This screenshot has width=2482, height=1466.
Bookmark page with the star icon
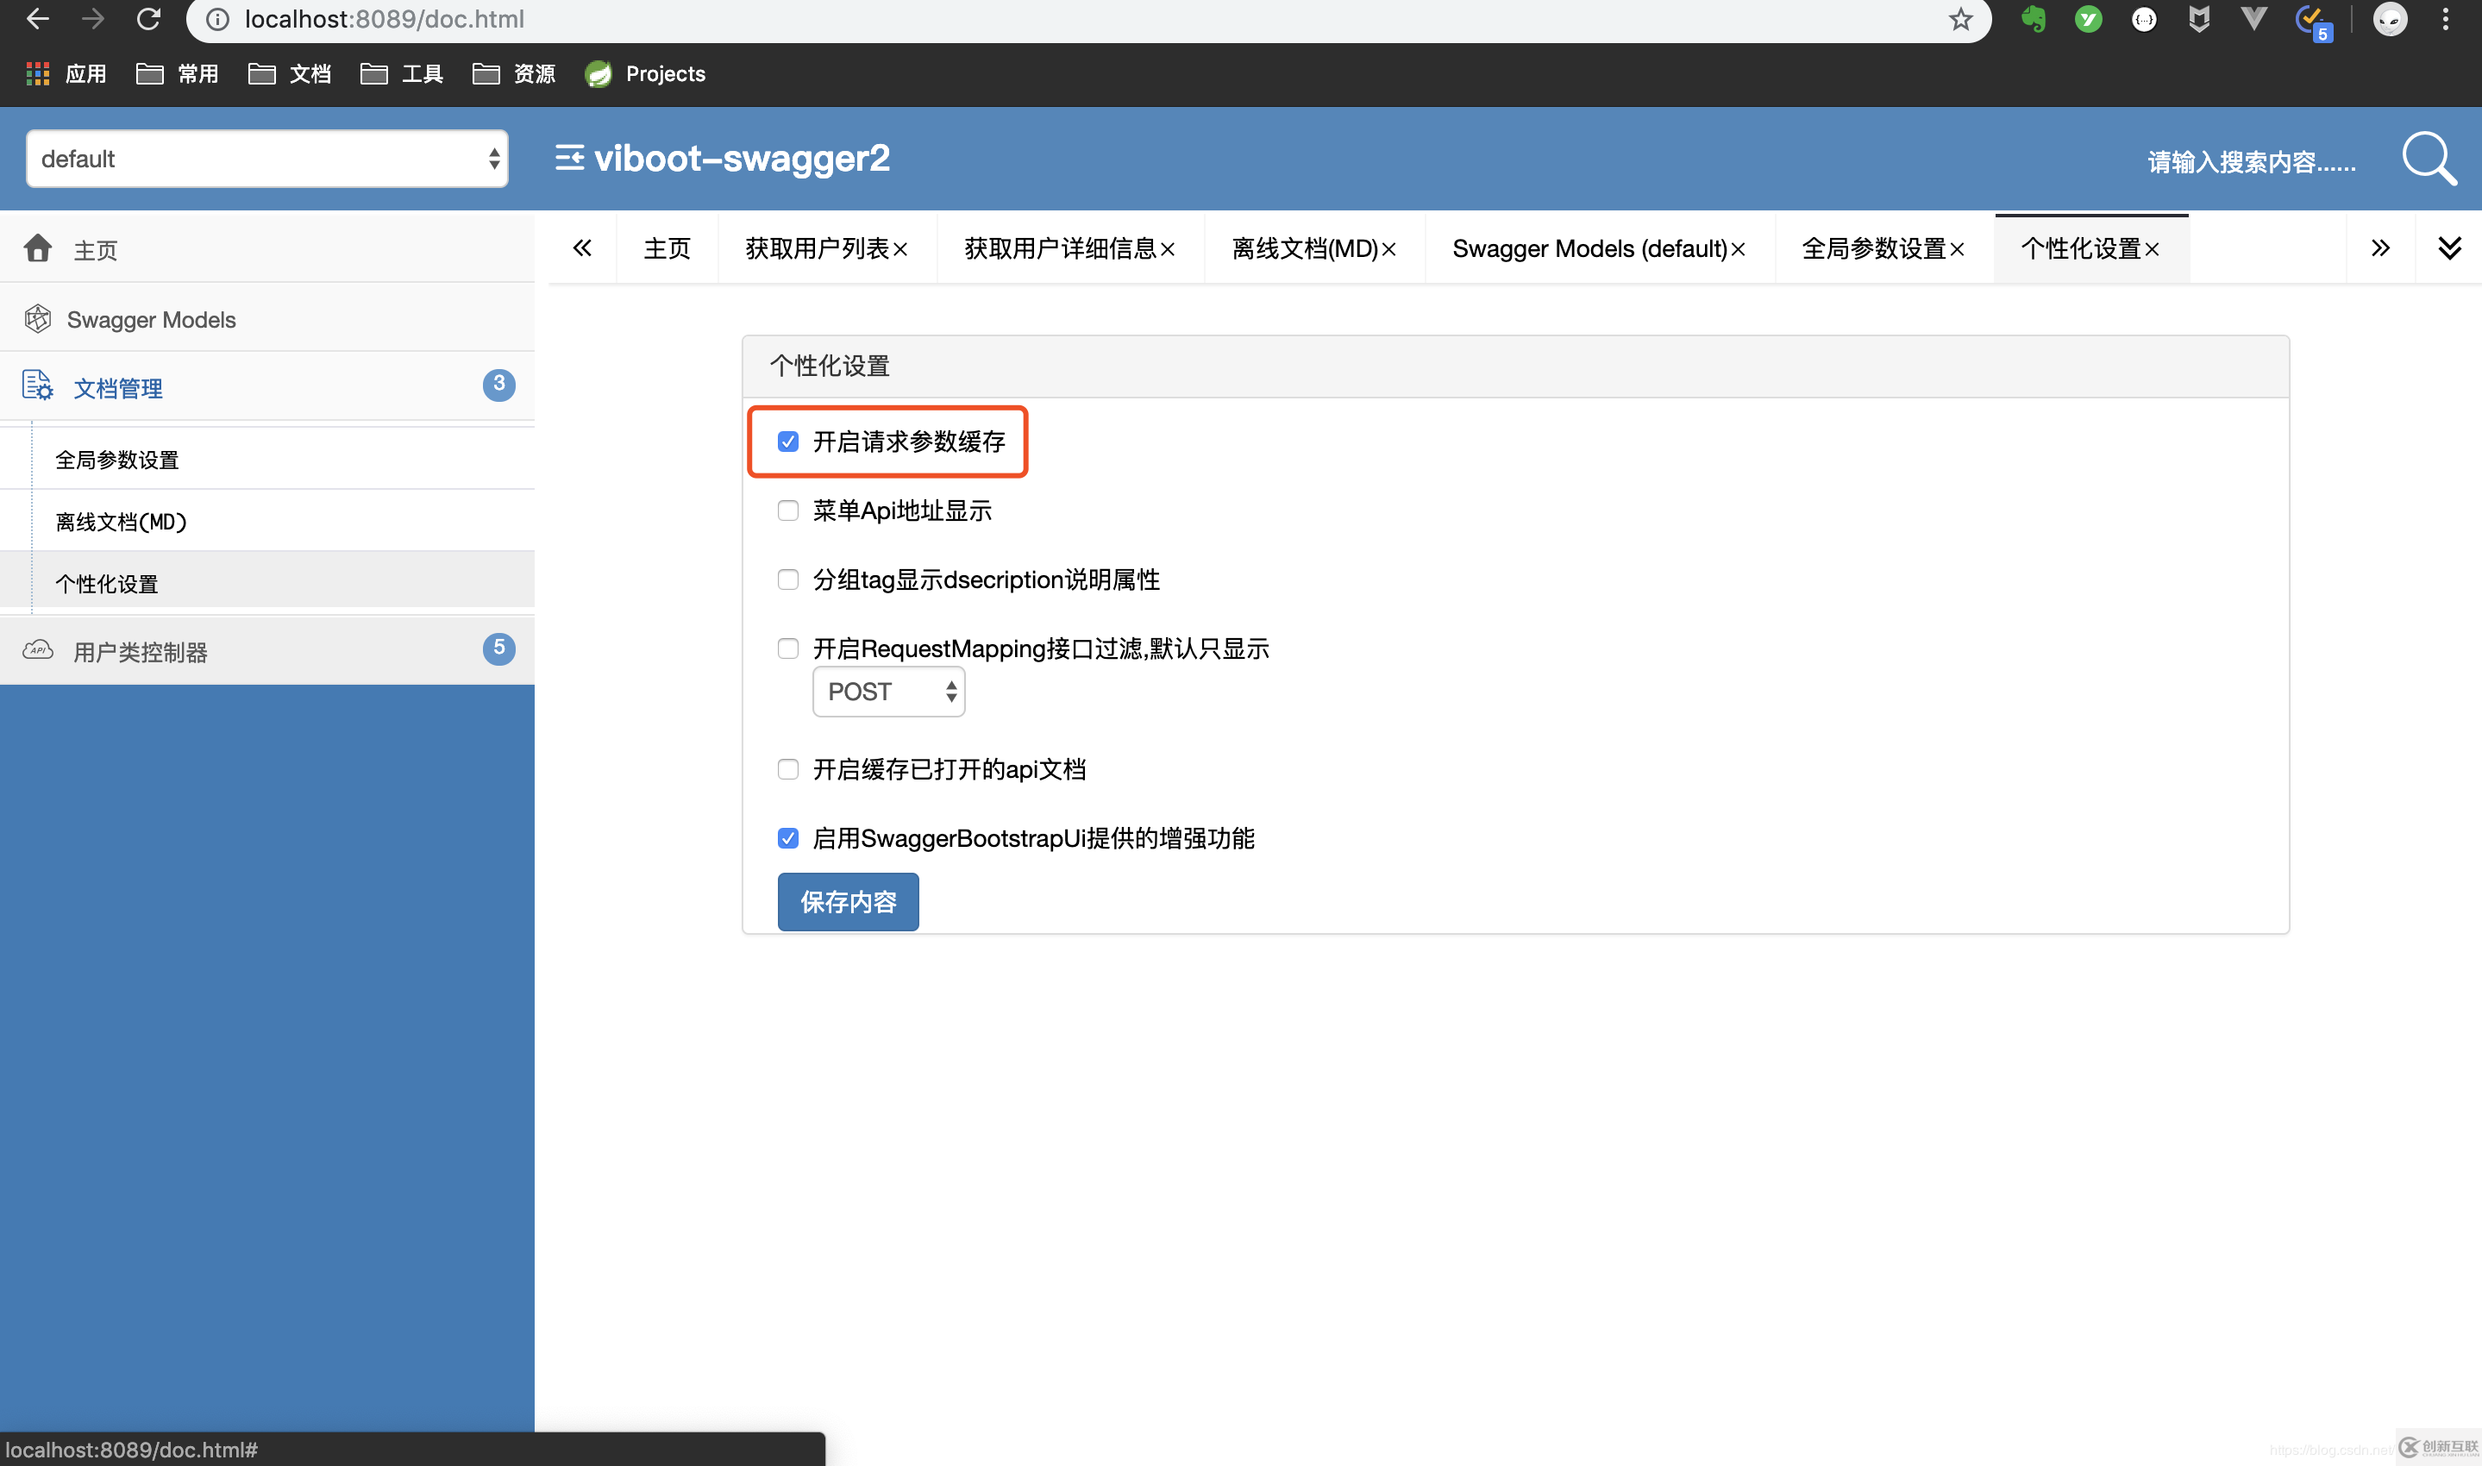coord(1959,19)
